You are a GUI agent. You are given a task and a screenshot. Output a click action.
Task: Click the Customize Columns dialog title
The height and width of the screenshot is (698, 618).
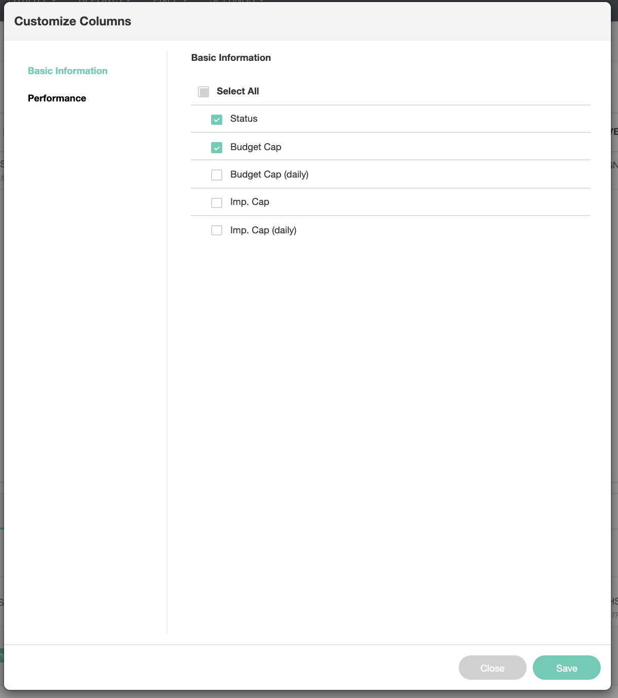73,21
